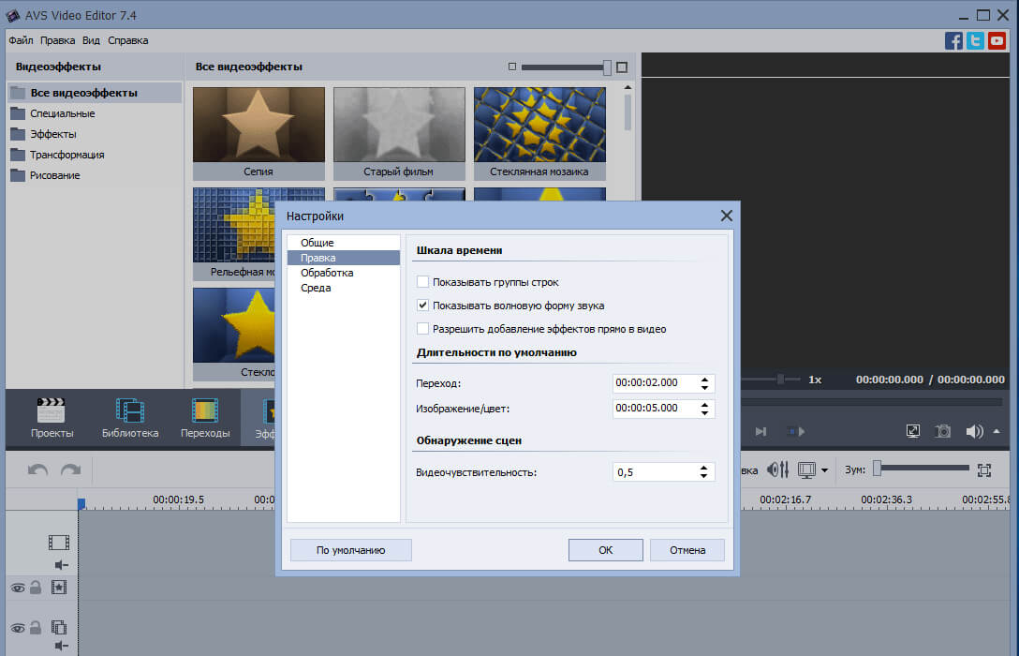Increase Изображение/цвет duration with up arrow
Screen dimensions: 1019x656
point(704,405)
